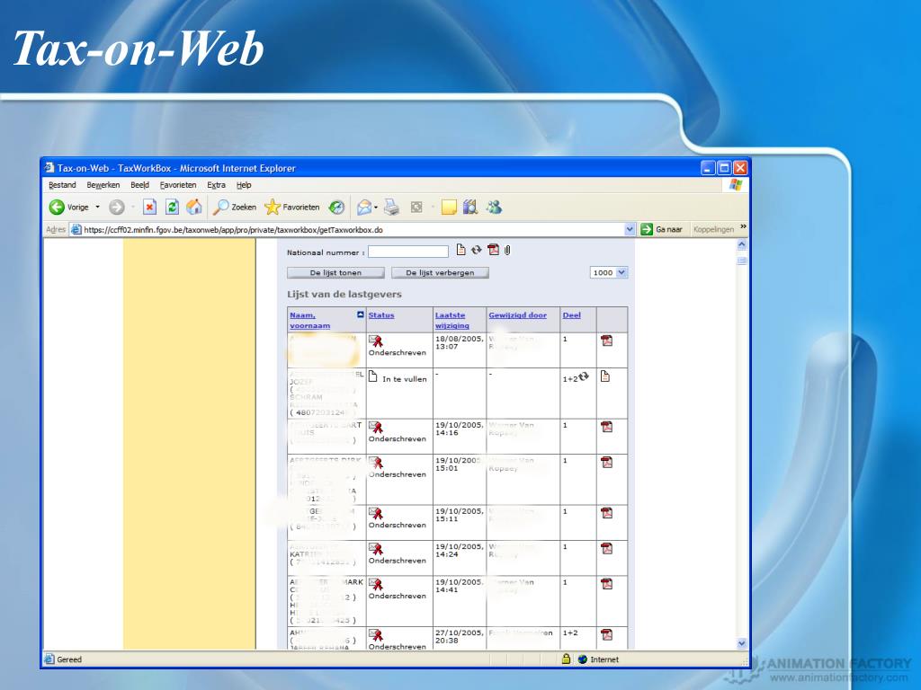Image resolution: width=921 pixels, height=690 pixels.
Task: Click the address bar URL field
Action: click(353, 229)
